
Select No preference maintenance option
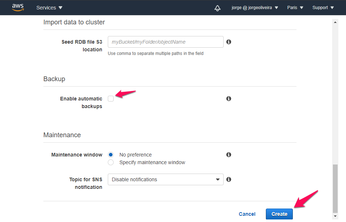tap(111, 155)
